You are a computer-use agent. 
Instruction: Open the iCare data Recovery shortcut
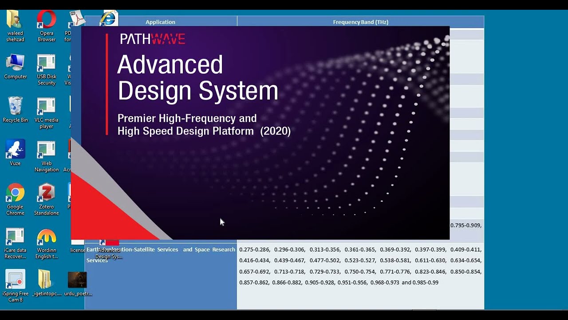[15, 243]
